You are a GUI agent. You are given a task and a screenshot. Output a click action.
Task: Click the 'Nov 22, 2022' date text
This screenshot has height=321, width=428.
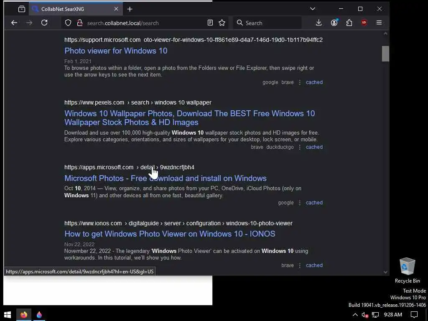79,244
